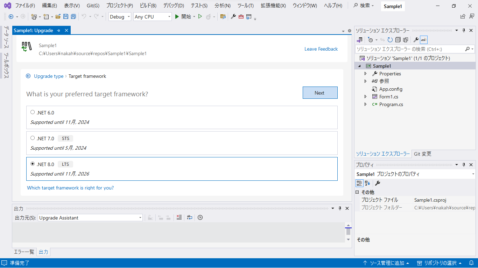This screenshot has width=478, height=268.
Task: Click the main toolbar wrench icon
Action: [233, 16]
